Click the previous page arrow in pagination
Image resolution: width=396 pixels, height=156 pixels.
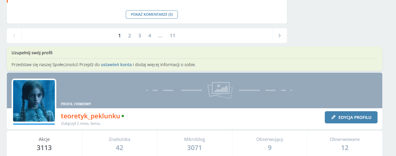(x=14, y=36)
